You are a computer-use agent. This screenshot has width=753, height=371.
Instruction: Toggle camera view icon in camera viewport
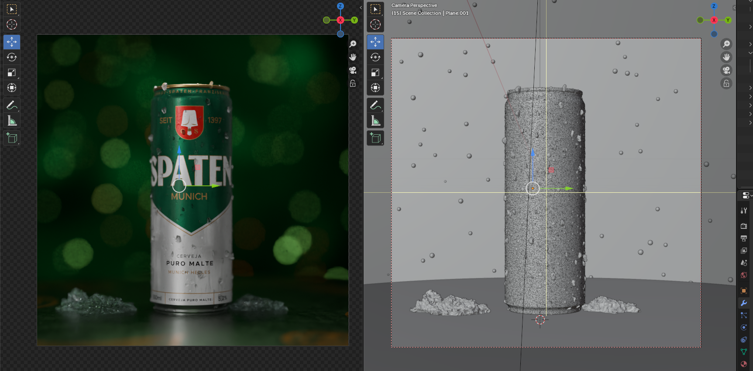click(x=726, y=70)
